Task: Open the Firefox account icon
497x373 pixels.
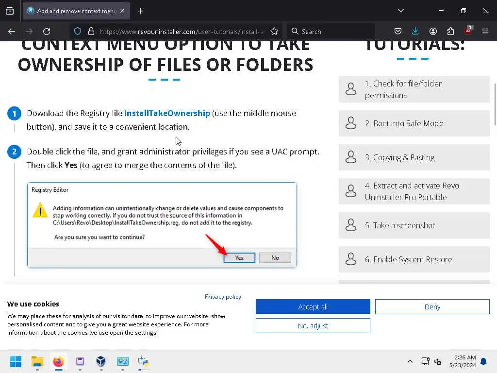Action: click(x=433, y=32)
